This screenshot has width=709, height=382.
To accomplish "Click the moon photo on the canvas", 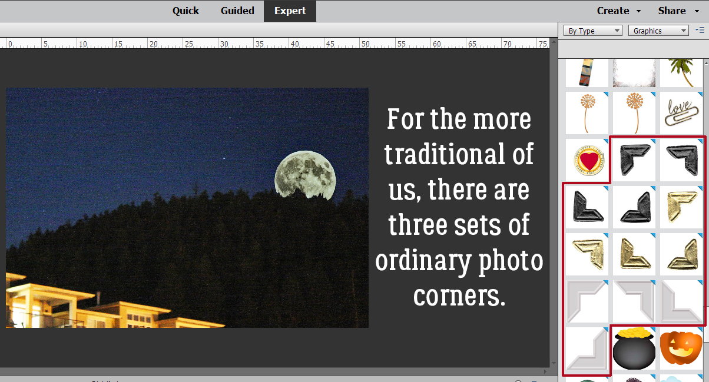I will point(187,208).
